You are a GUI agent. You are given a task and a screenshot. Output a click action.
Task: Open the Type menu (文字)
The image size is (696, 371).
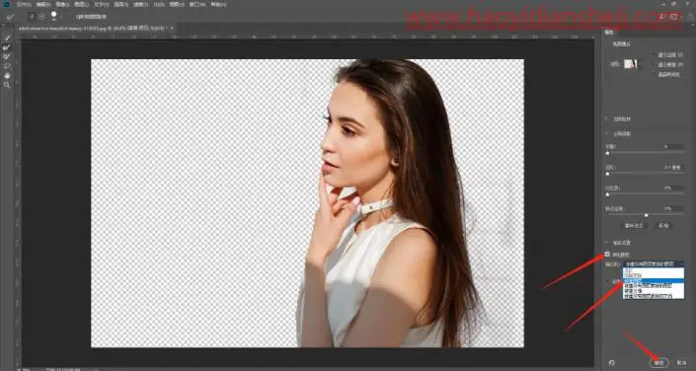point(102,5)
